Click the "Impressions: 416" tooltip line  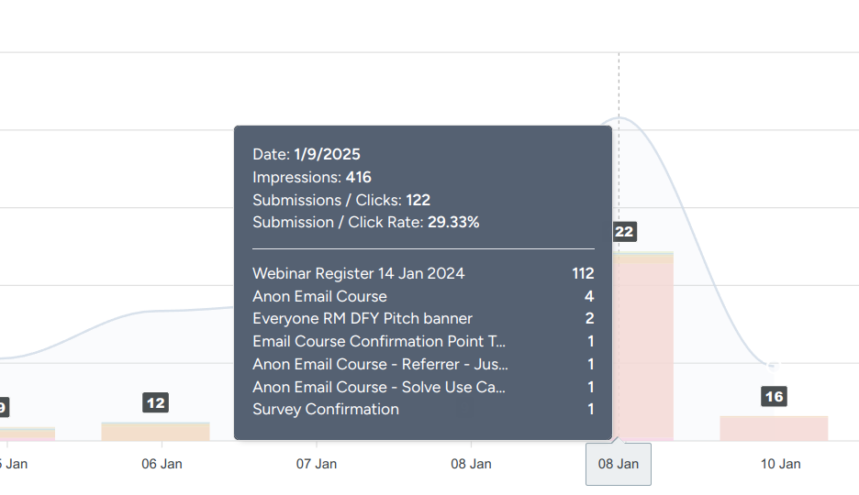tap(312, 177)
